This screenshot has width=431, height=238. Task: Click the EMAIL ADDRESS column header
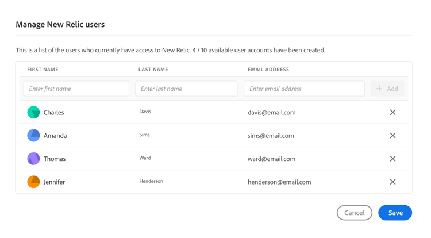[268, 70]
